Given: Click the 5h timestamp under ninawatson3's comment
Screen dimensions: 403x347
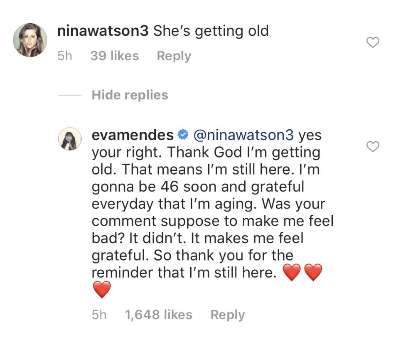Looking at the screenshot, I should tap(65, 56).
